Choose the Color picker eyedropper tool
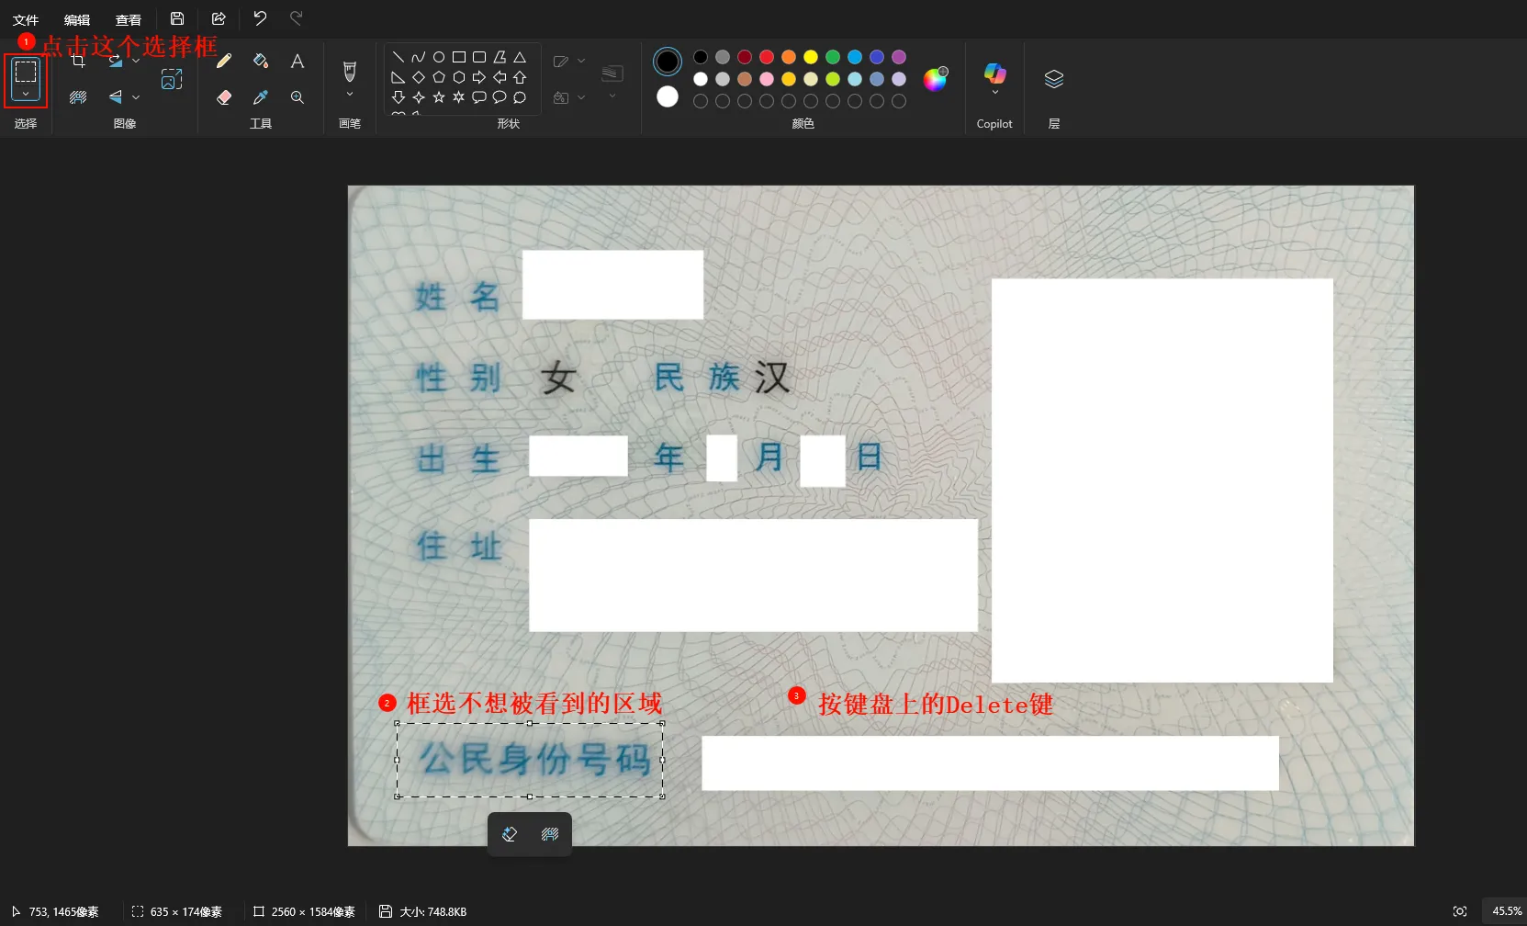 pyautogui.click(x=261, y=97)
